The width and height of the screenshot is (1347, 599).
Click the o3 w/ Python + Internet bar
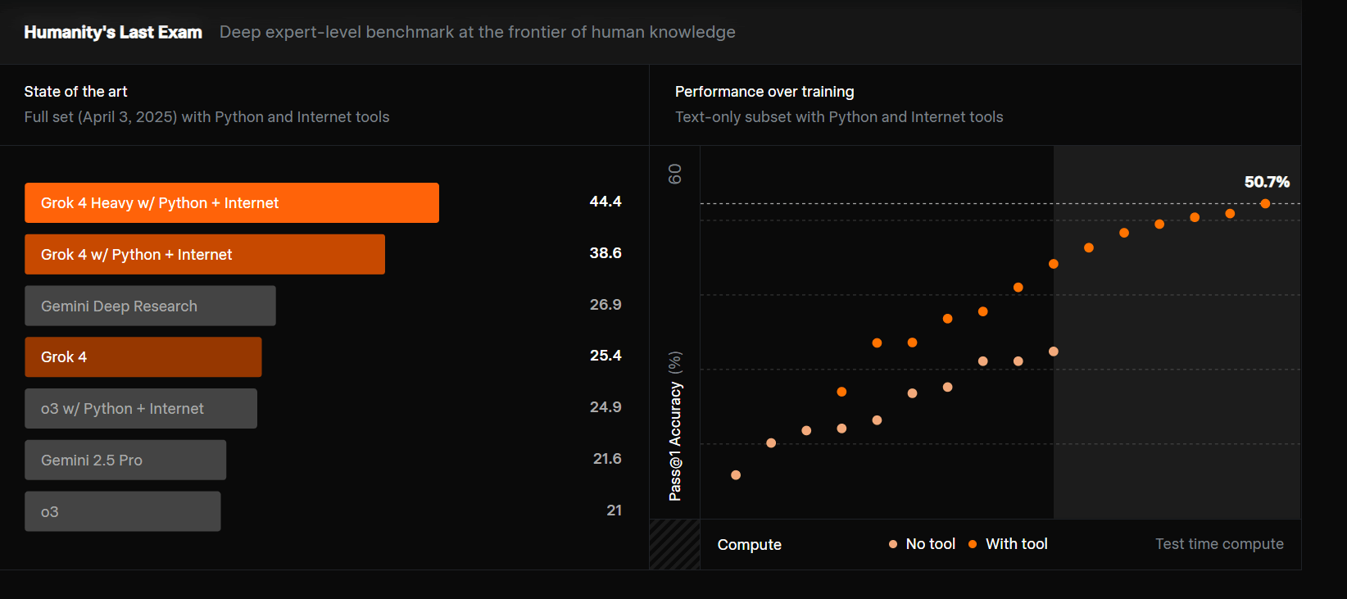tap(141, 408)
